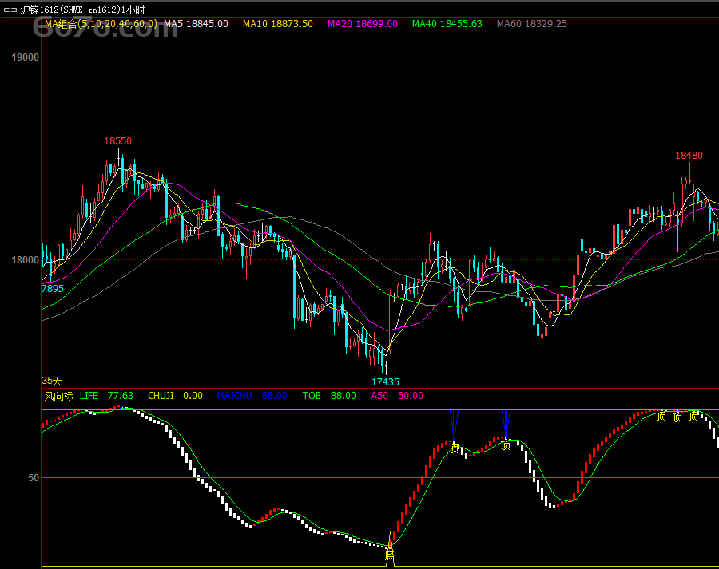This screenshot has width=719, height=569.
Task: Click the MA5 18845.00 legend entry
Action: (x=196, y=24)
